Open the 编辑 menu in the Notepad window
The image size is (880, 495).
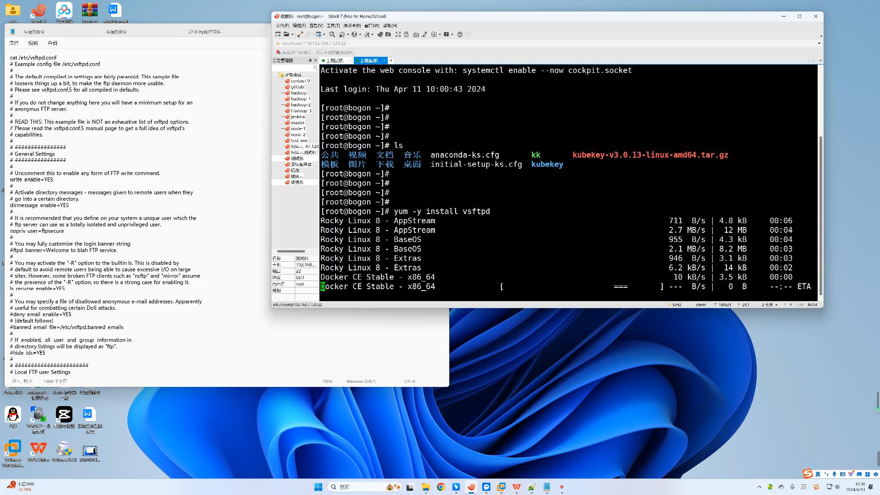[x=33, y=43]
